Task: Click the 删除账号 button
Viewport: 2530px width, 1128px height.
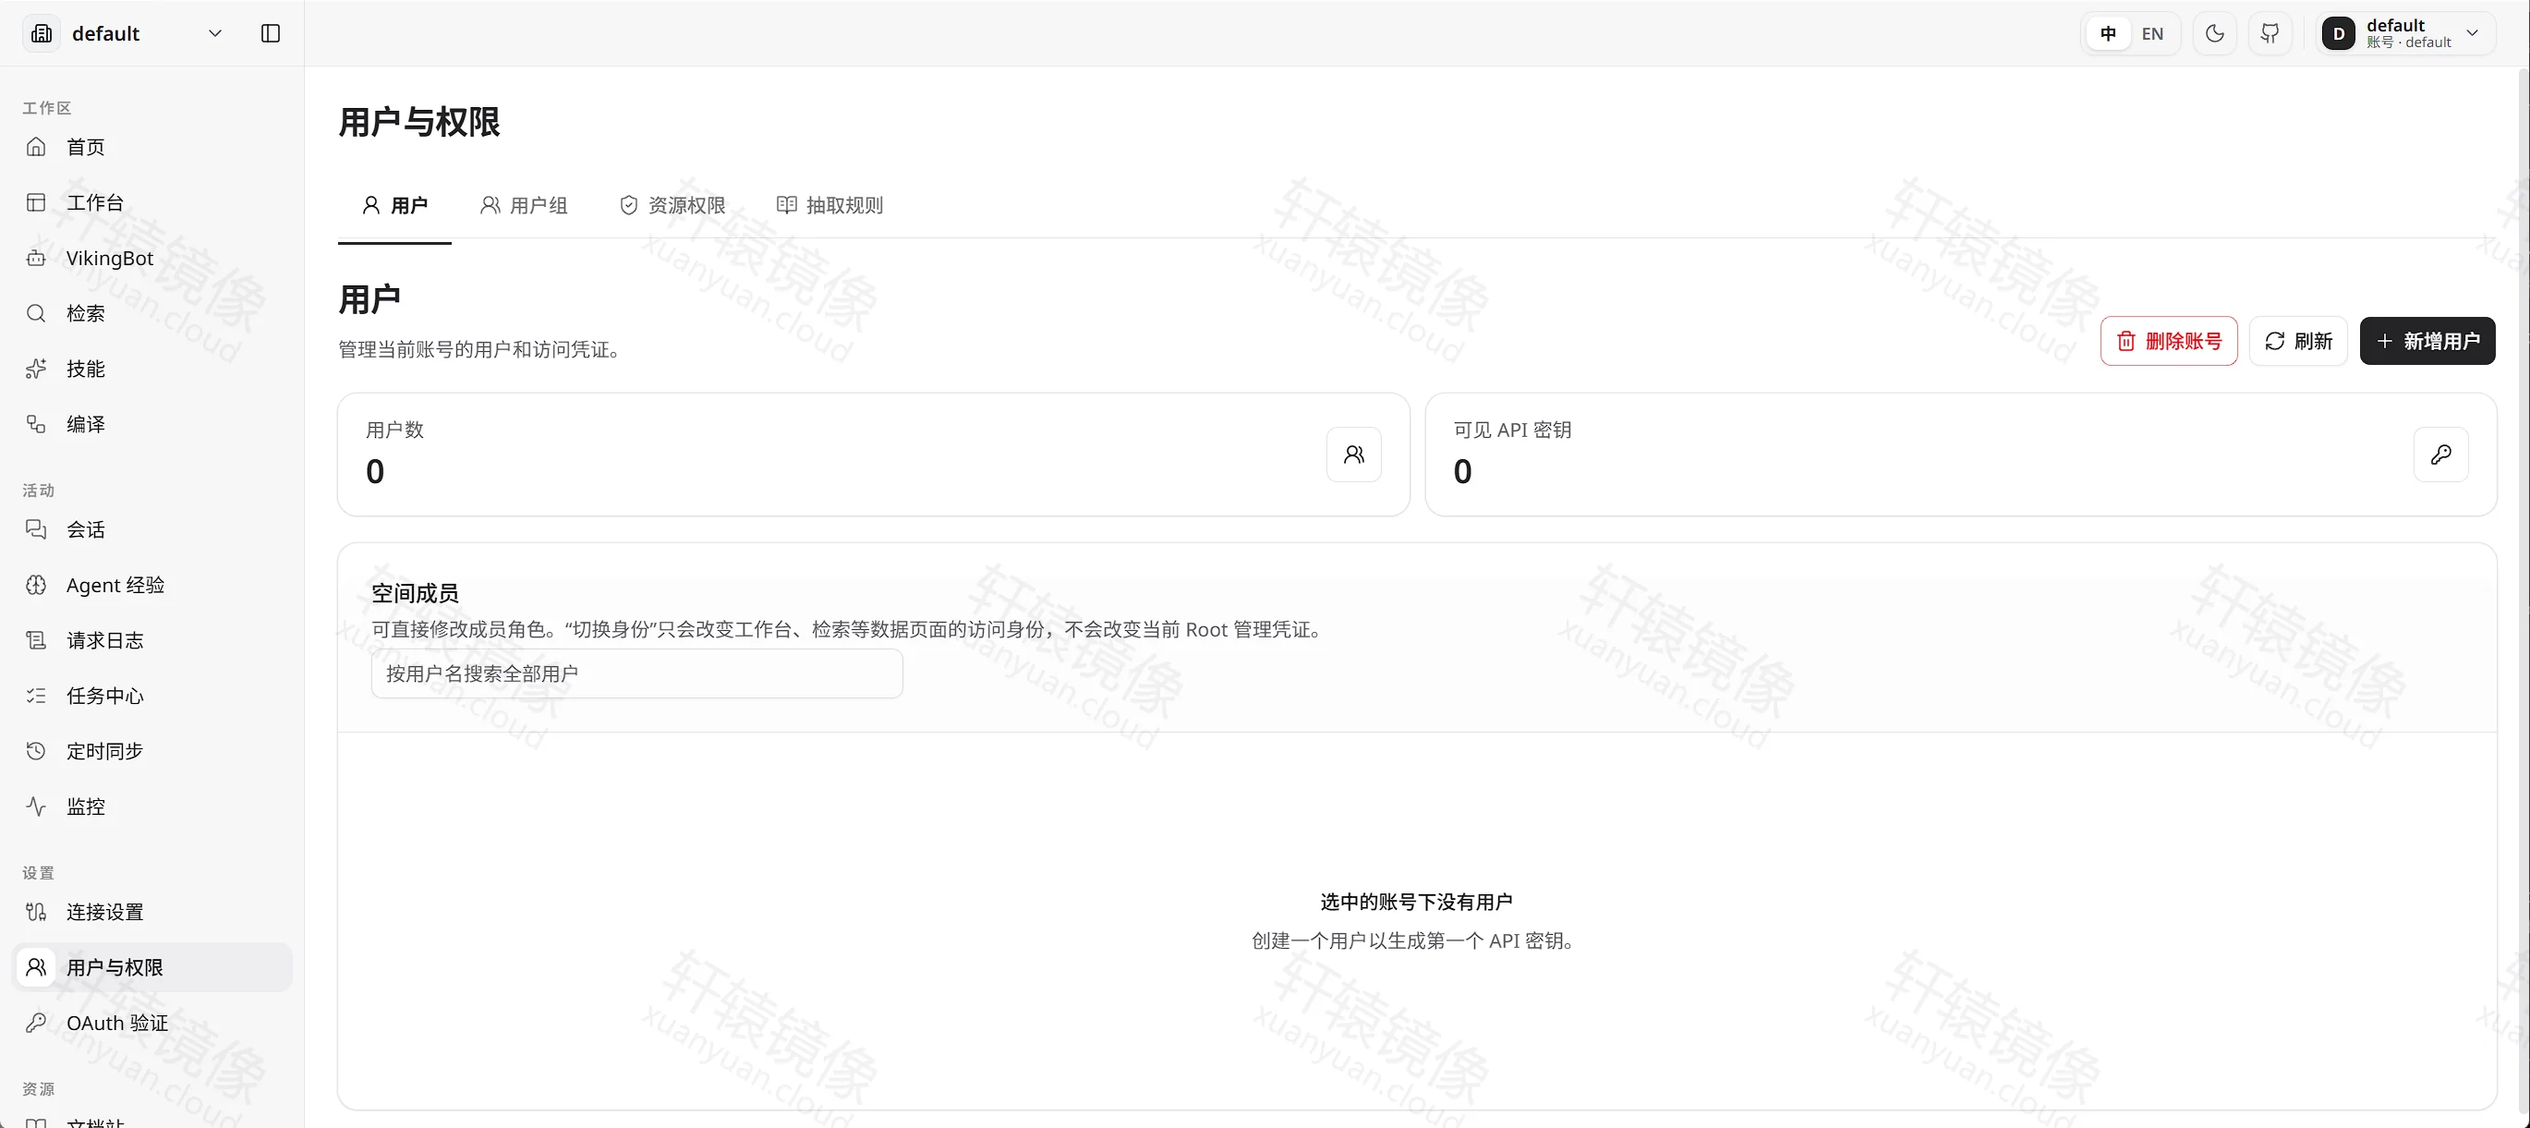Action: (x=2169, y=341)
